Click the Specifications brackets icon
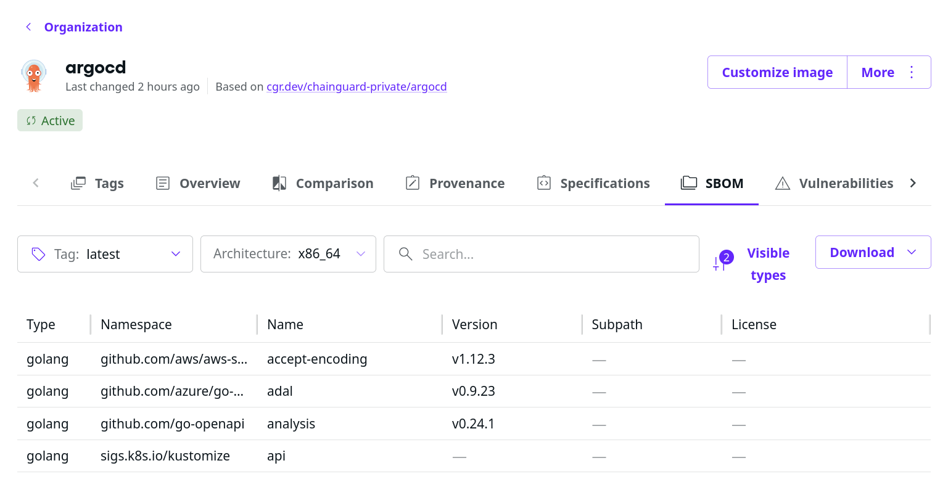Image resolution: width=948 pixels, height=479 pixels. tap(543, 182)
